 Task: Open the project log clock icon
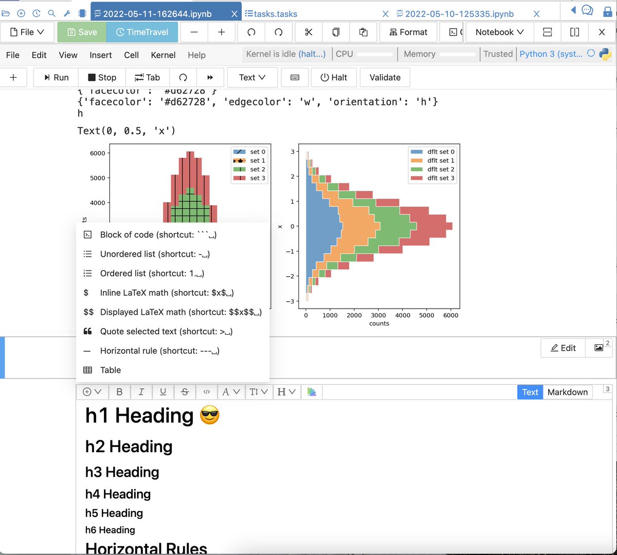[x=37, y=13]
